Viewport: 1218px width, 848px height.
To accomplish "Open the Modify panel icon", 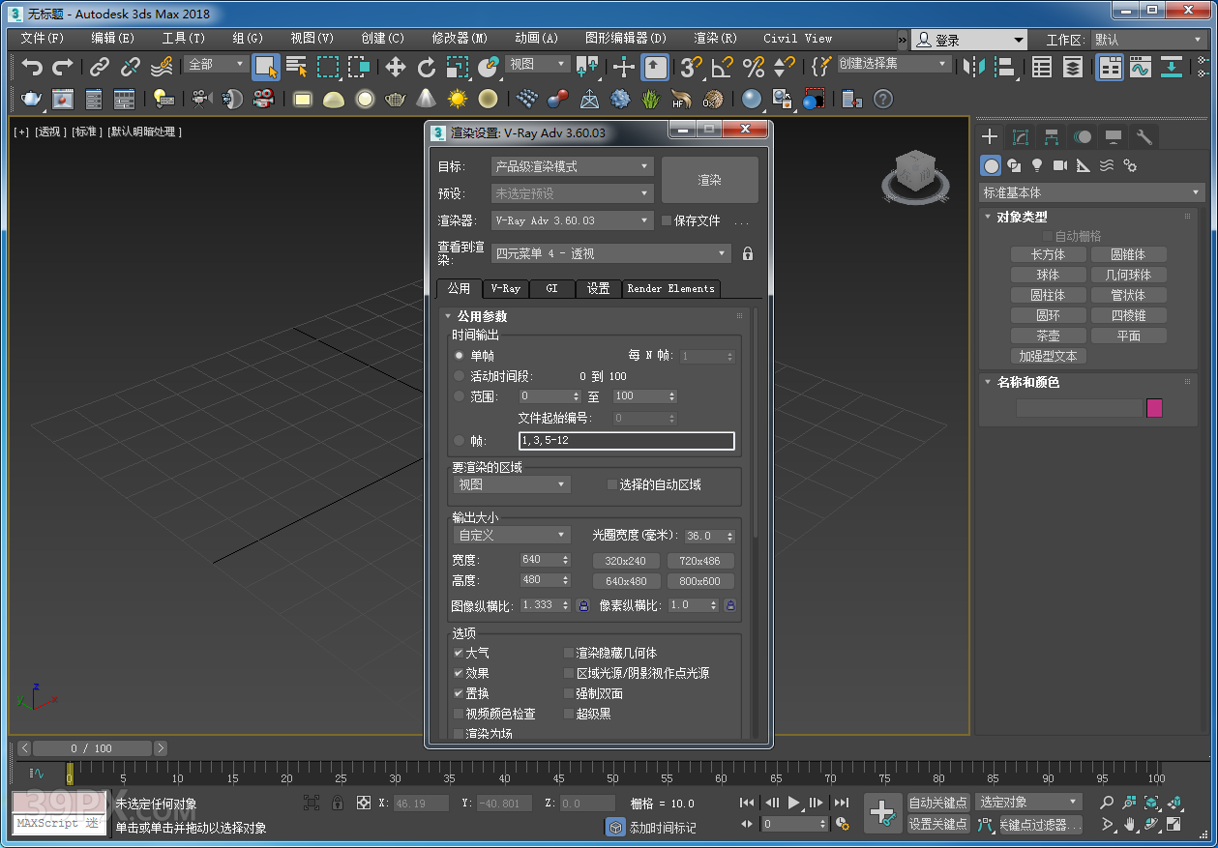I will tap(1020, 136).
